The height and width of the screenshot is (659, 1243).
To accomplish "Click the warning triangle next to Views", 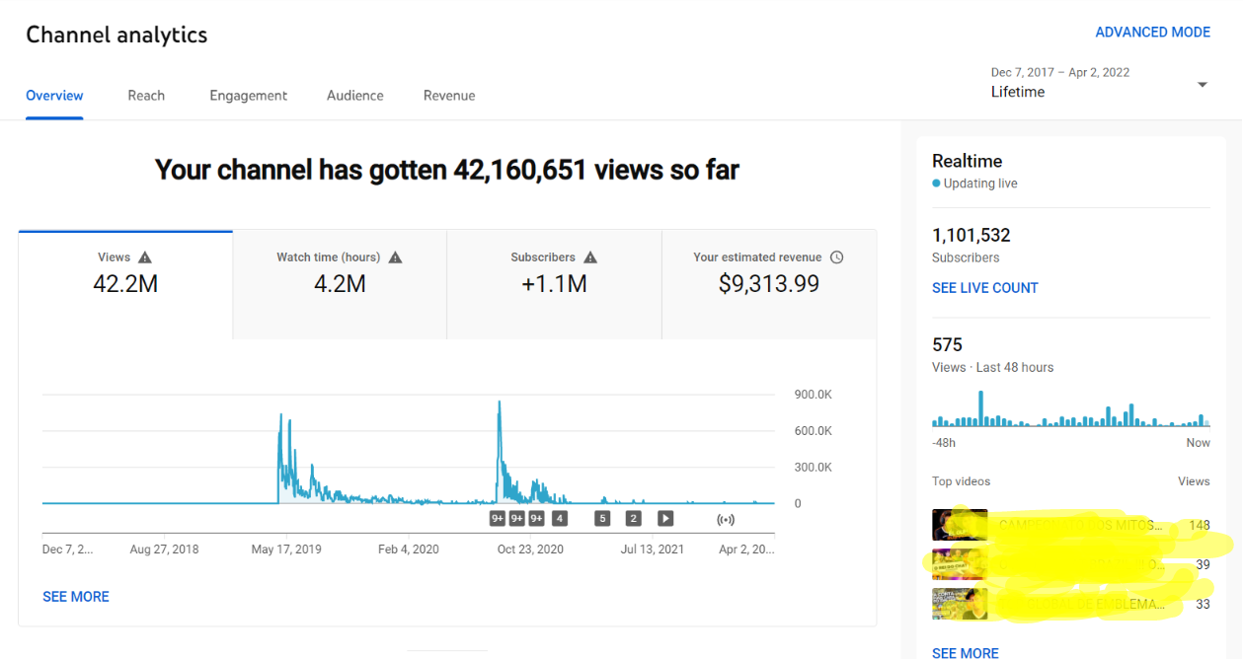I will pos(145,257).
